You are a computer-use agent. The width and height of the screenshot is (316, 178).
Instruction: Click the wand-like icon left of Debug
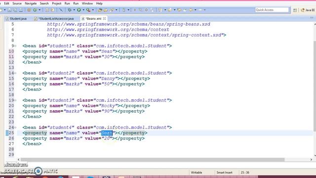pyautogui.click(x=61, y=10)
